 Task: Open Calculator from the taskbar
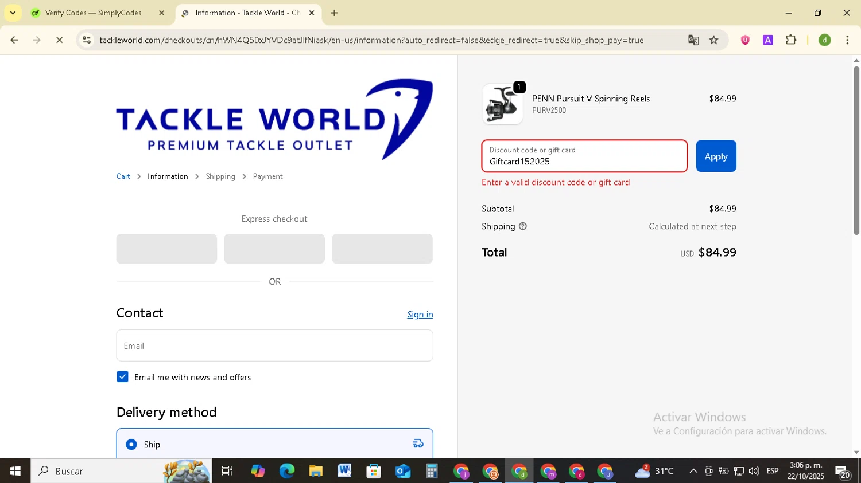(x=432, y=471)
